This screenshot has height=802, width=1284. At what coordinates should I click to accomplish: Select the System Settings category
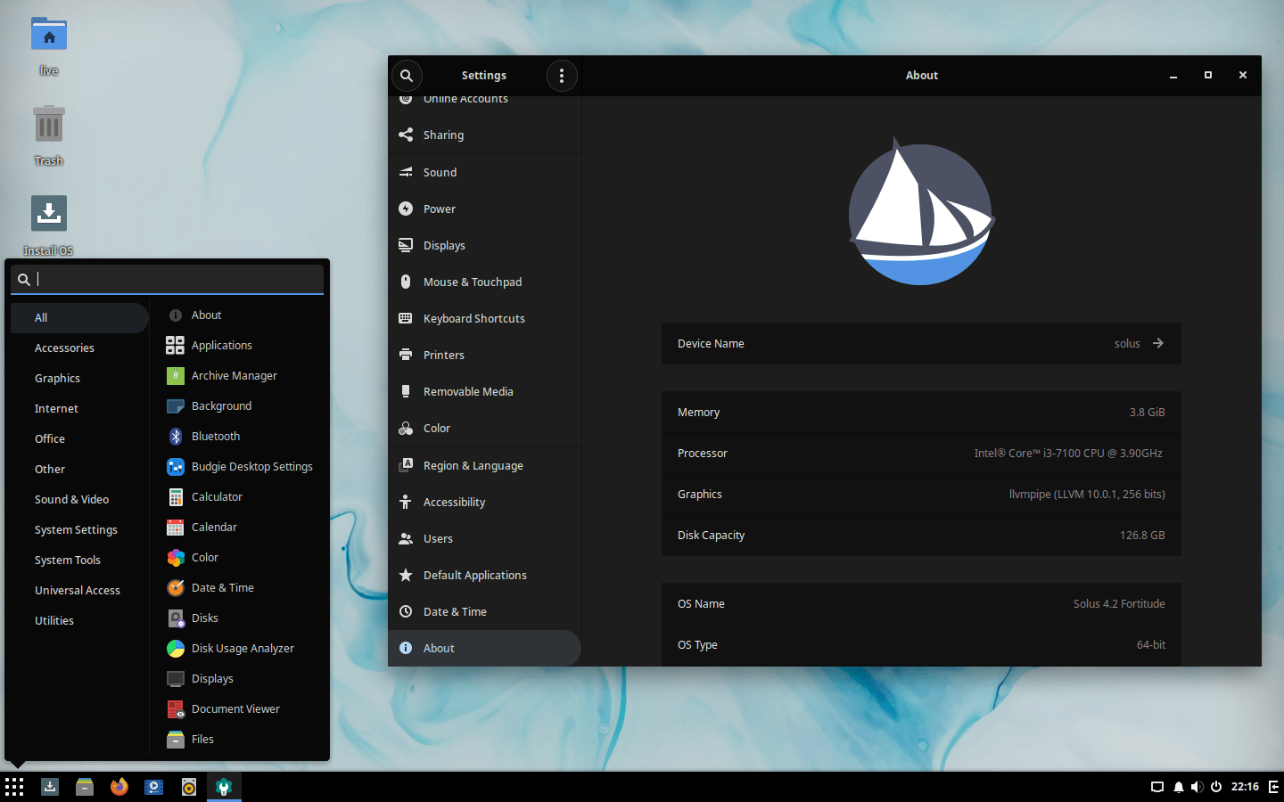click(79, 530)
